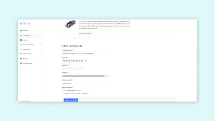This screenshot has height=121, width=215.
Task: Click the End devices sidebar icon
Action: [21, 35]
